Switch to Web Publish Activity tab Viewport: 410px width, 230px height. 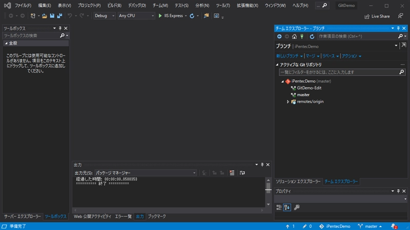[92, 216]
